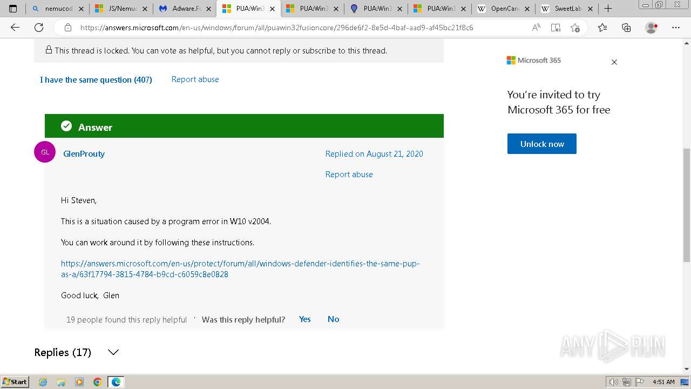Reload the page with the refresh icon
This screenshot has height=389, width=691.
[x=39, y=28]
